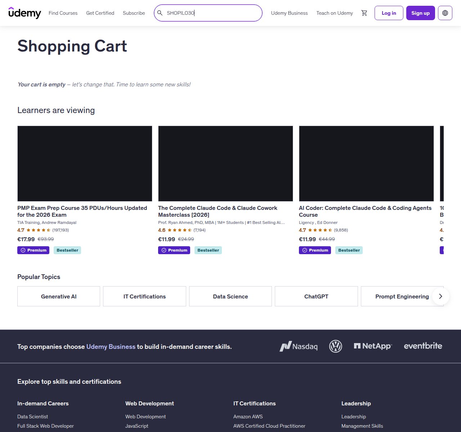Open Management Skills footer link
The height and width of the screenshot is (432, 461).
point(362,426)
